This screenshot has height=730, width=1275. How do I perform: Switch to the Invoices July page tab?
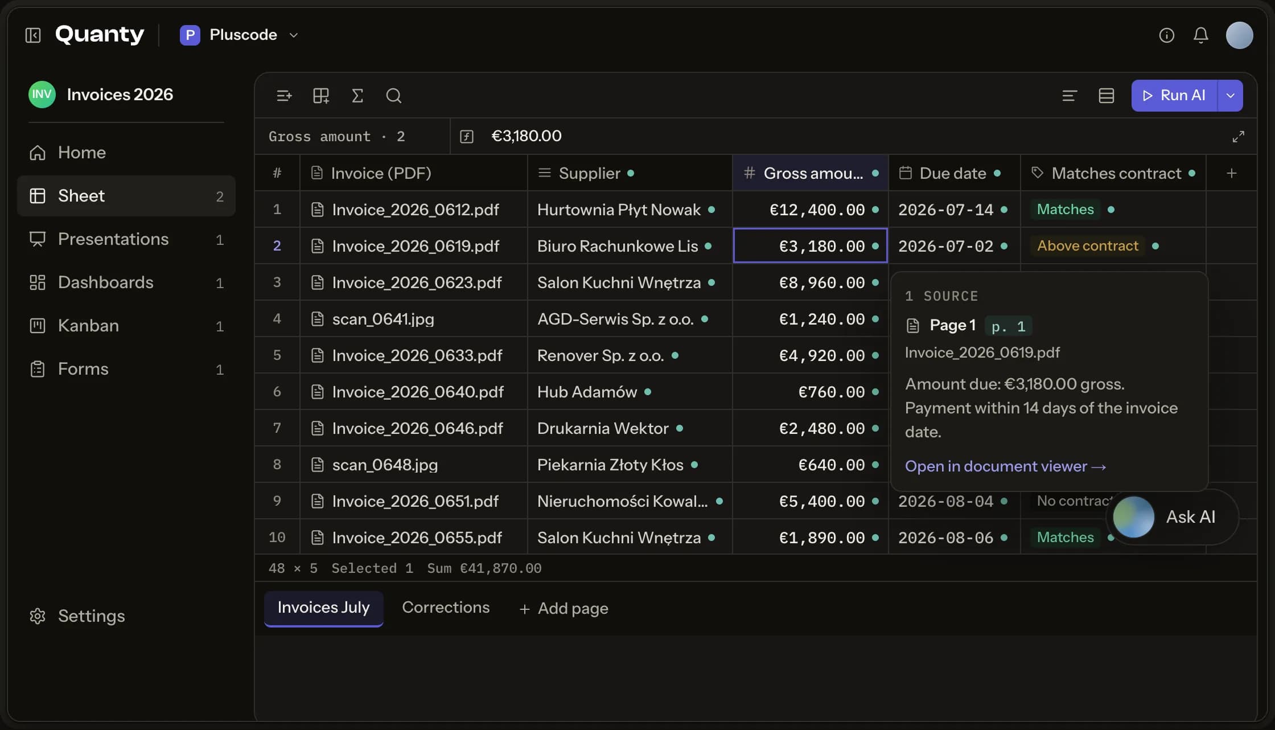point(323,608)
